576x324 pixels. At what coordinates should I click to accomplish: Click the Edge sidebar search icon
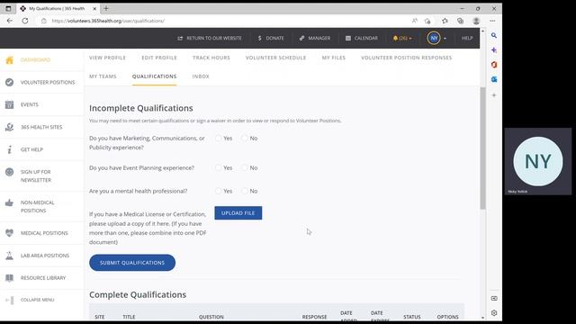point(494,35)
